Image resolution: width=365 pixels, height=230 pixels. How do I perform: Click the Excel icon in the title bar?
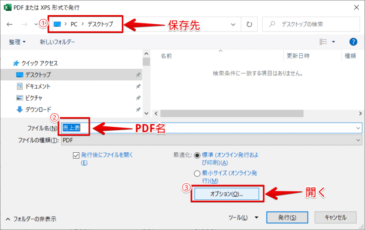(8, 8)
